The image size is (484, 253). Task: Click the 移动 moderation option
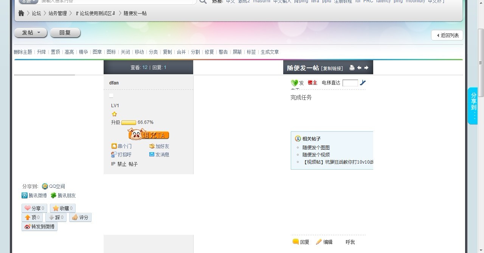(140, 52)
